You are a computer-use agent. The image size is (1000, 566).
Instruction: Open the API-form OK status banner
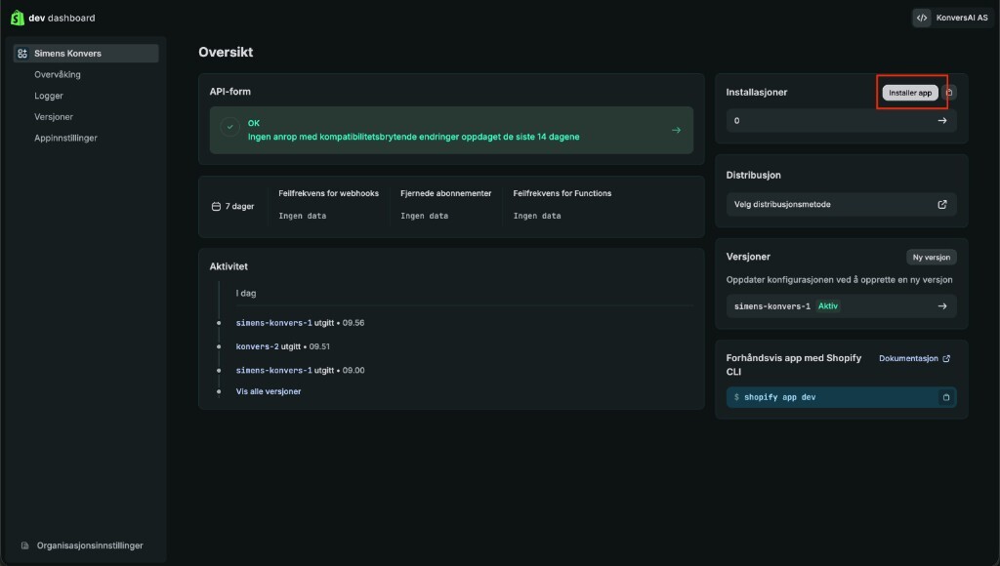coord(451,130)
